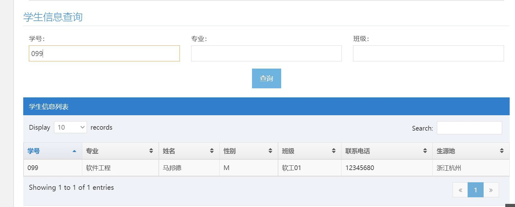The width and height of the screenshot is (515, 207).
Task: Click the M gender cell
Action: (x=249, y=168)
